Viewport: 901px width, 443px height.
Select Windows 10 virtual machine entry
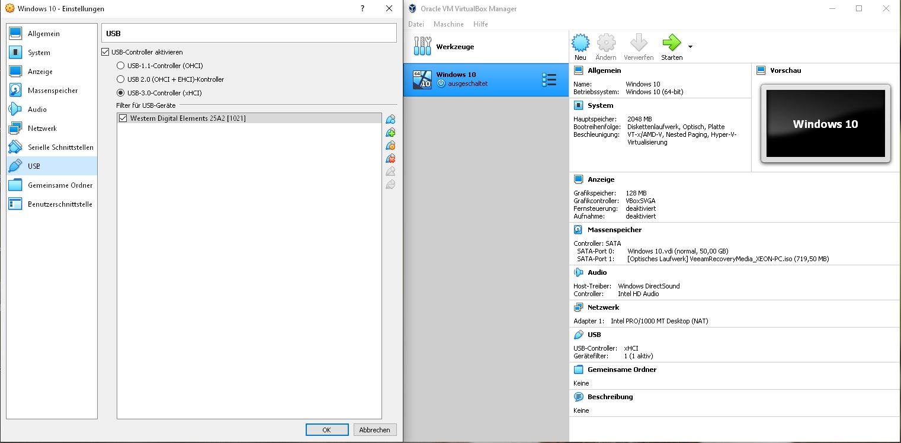click(x=486, y=80)
